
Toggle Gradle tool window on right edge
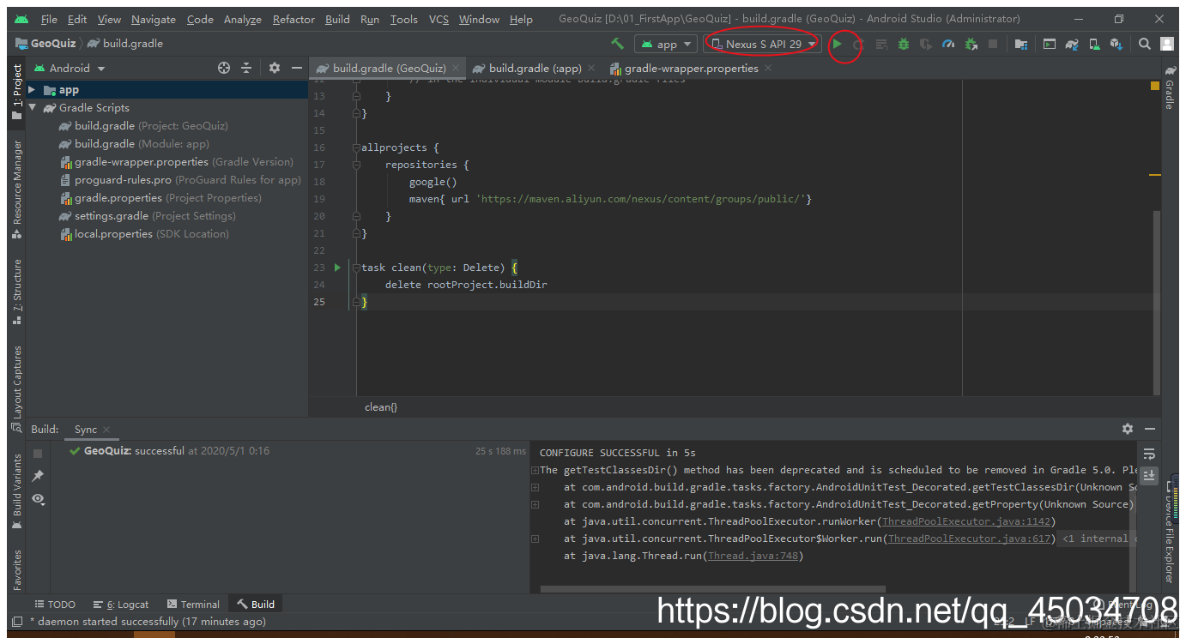click(1169, 87)
